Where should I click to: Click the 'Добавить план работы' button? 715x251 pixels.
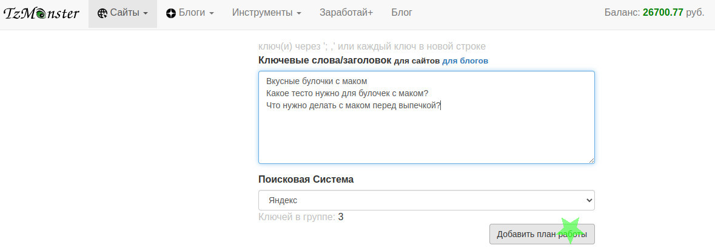pos(542,234)
